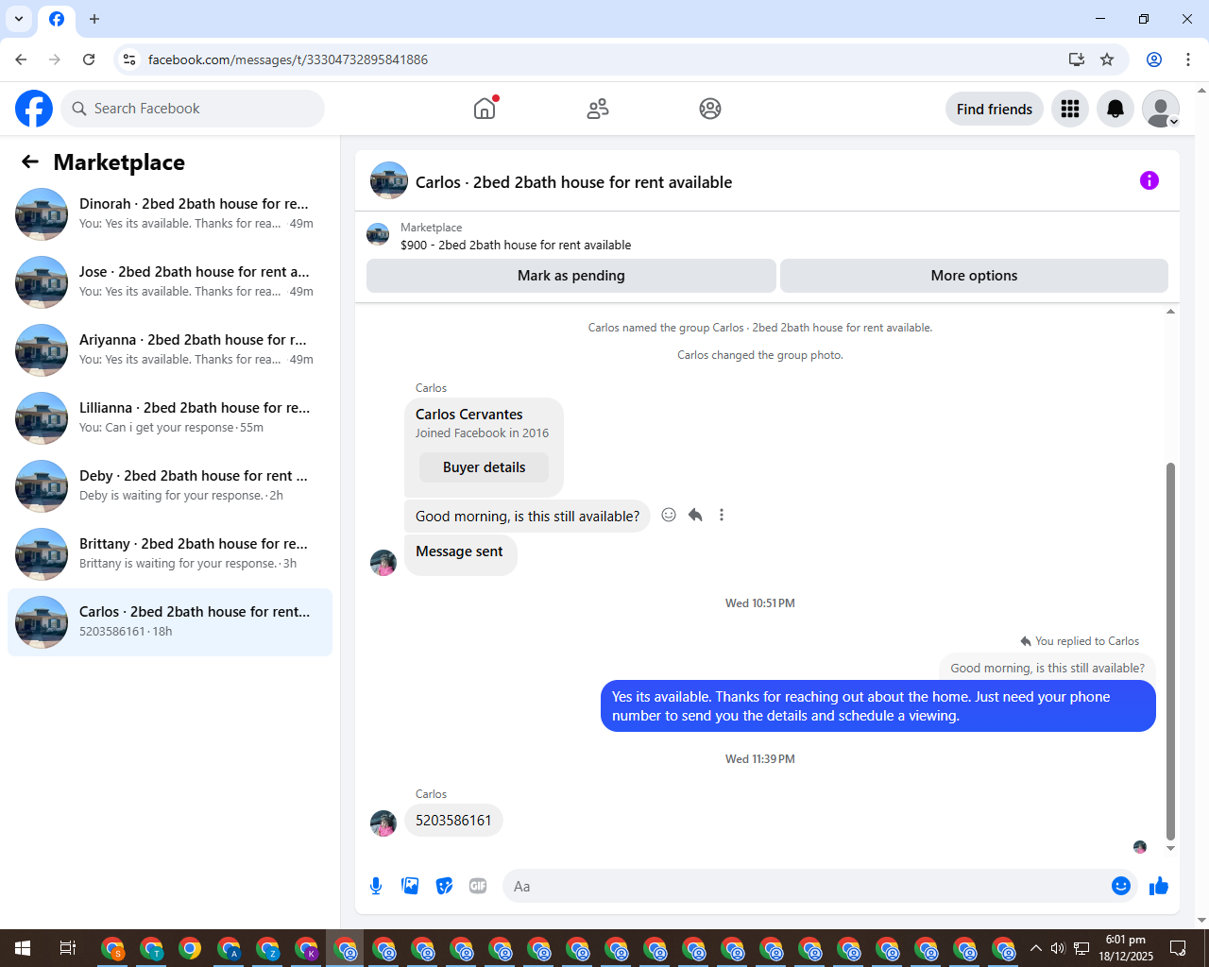Click the chat scrollbar thumb

(x=1171, y=651)
